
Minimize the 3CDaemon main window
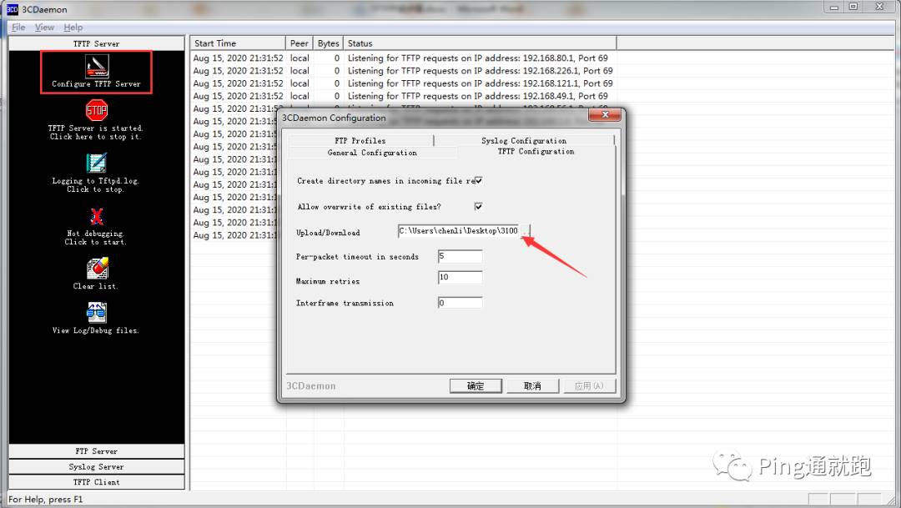833,7
